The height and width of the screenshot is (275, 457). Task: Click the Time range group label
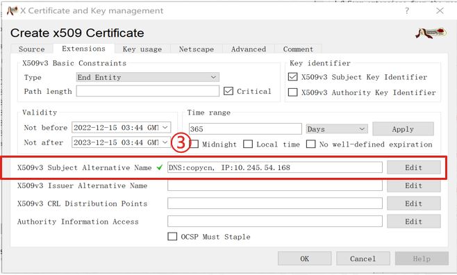208,112
